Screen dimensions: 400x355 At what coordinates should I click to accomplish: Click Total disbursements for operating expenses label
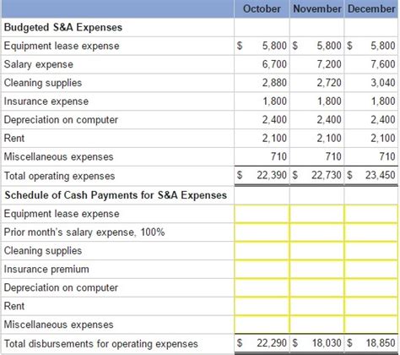pyautogui.click(x=101, y=344)
